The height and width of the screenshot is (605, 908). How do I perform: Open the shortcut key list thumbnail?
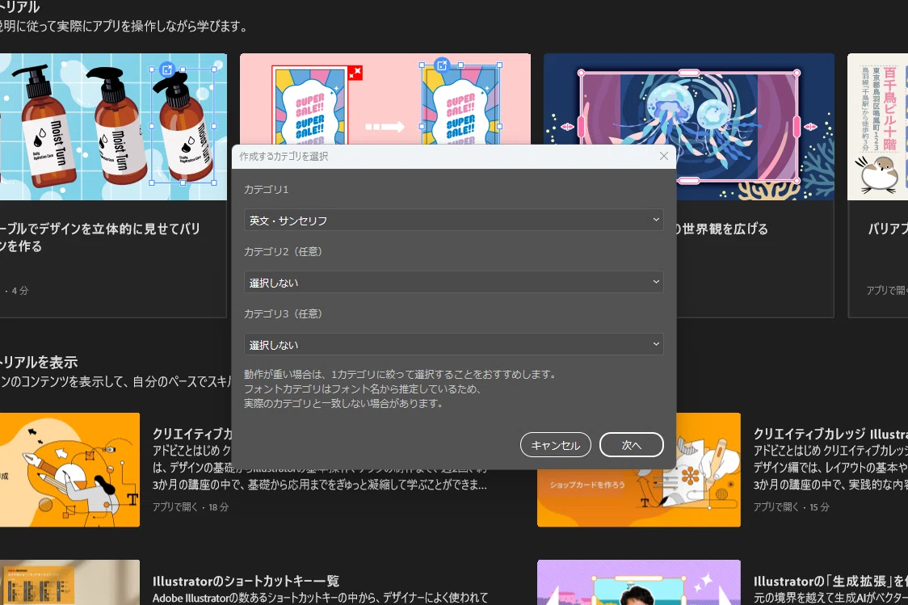[x=69, y=582]
